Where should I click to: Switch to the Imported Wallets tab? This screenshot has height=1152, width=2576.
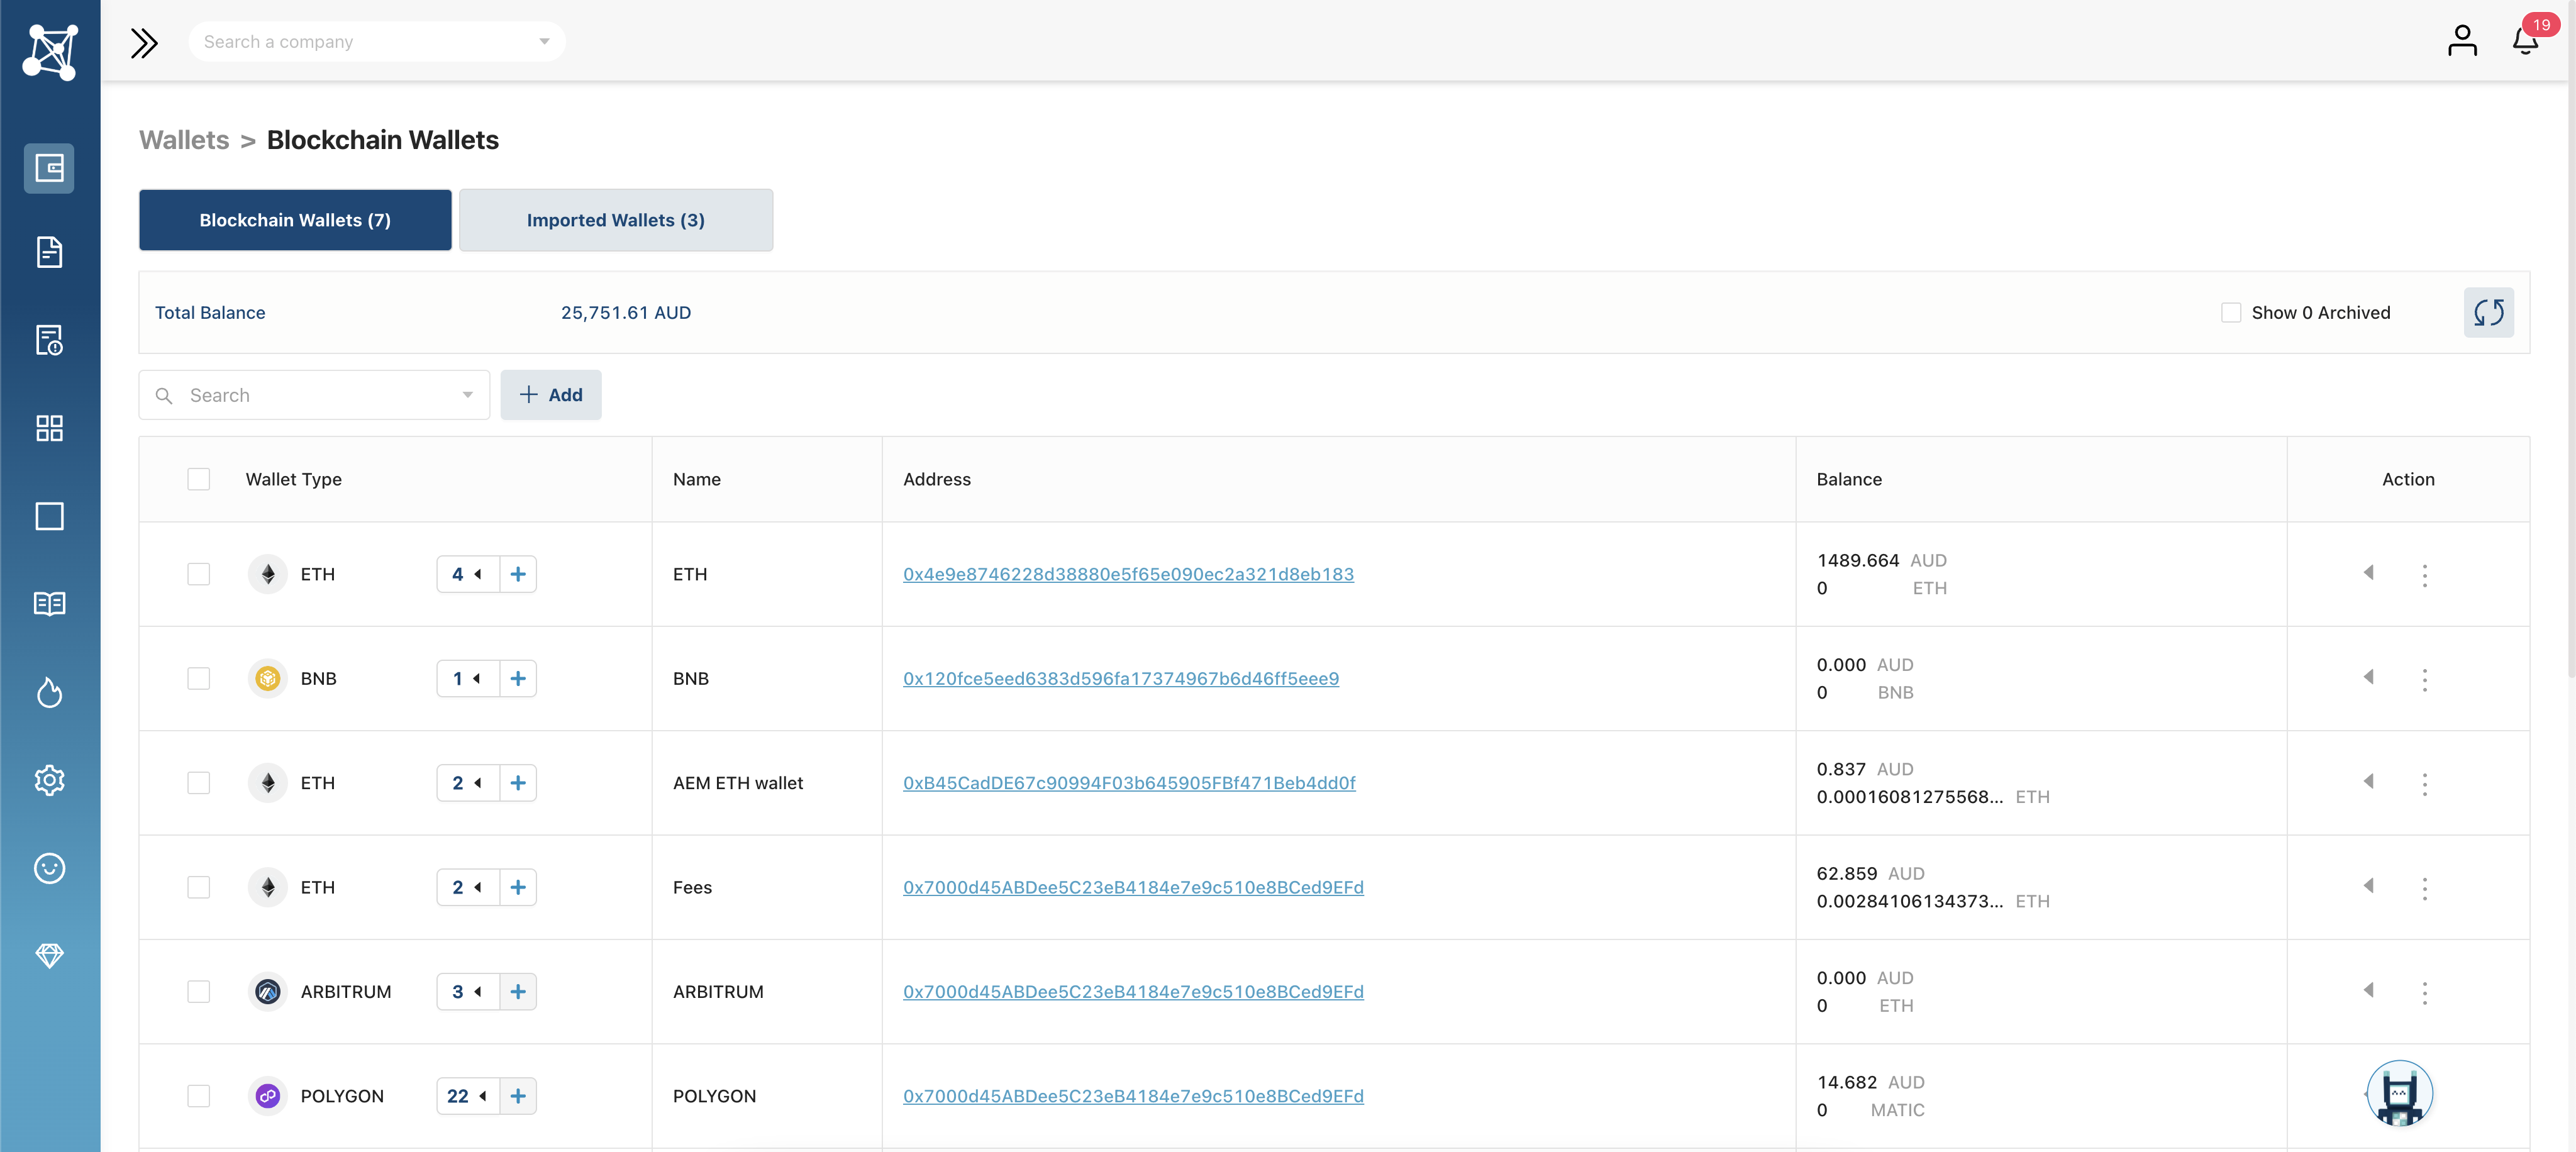tap(616, 220)
